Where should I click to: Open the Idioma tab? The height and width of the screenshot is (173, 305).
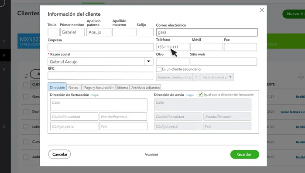pyautogui.click(x=122, y=88)
